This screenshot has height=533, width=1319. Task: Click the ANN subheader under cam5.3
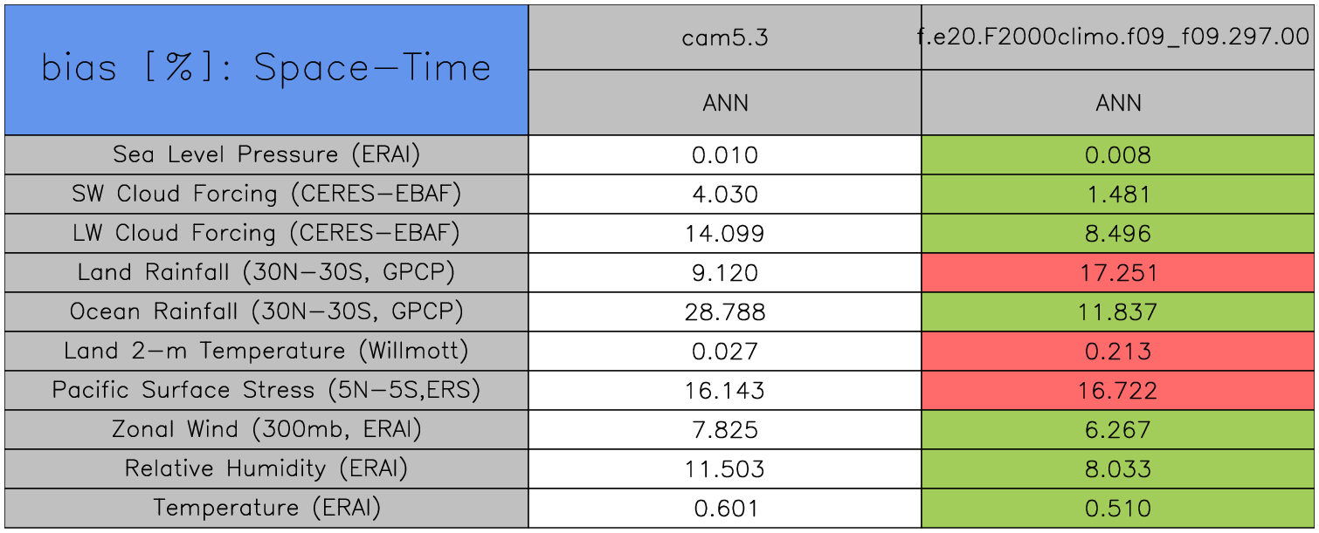725,103
